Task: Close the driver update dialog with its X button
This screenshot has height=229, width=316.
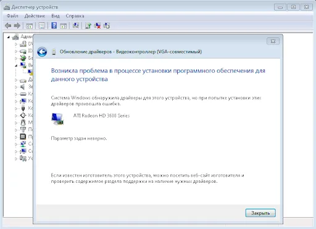Action: (x=273, y=41)
